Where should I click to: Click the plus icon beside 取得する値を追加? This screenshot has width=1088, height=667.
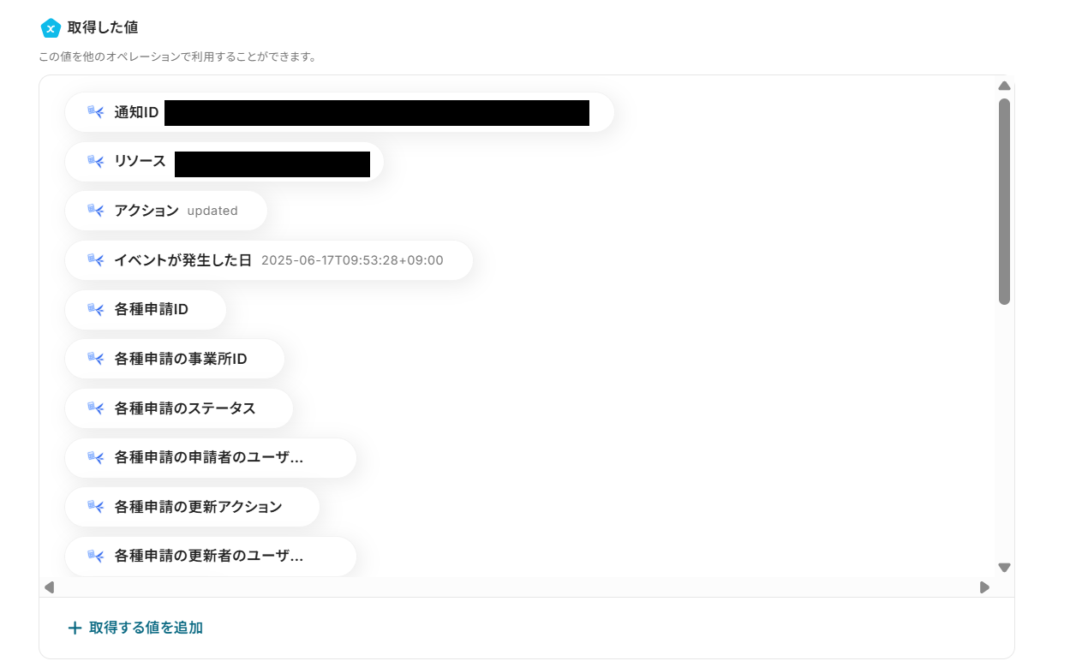tap(75, 628)
